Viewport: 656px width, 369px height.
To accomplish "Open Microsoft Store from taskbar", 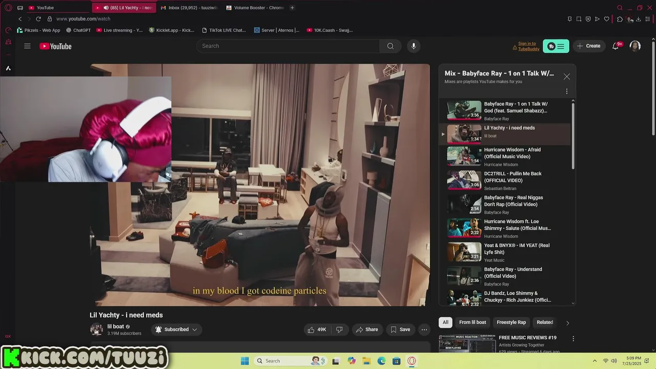I will pyautogui.click(x=396, y=361).
